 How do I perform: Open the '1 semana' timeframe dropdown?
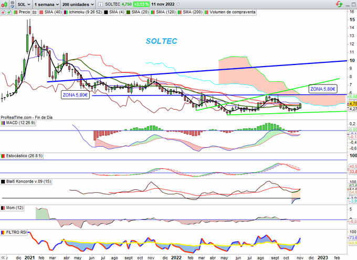point(46,4)
